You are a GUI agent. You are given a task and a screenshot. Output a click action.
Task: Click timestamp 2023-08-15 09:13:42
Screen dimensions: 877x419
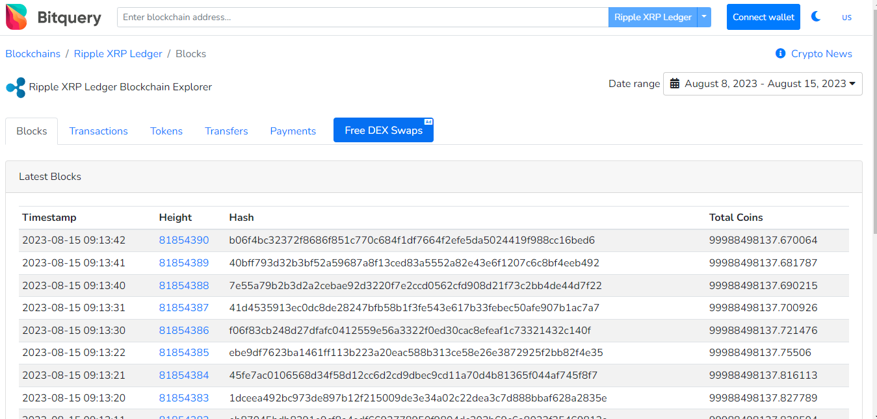click(73, 240)
